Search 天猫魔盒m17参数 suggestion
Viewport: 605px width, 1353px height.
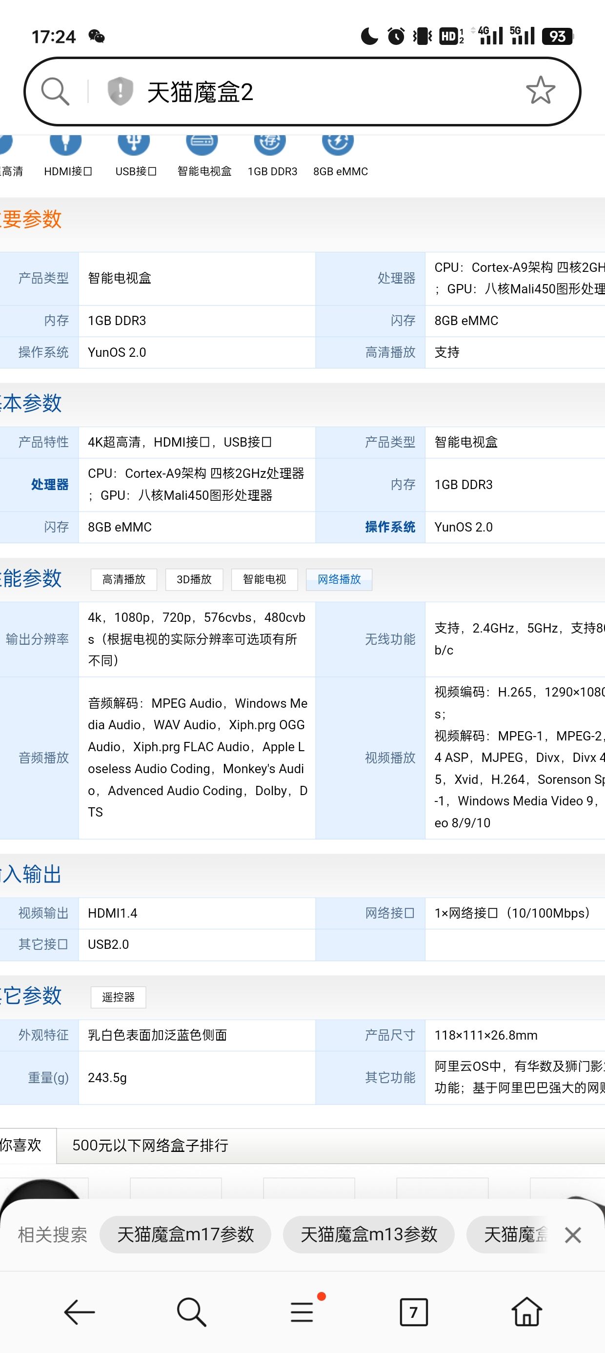(x=185, y=1234)
